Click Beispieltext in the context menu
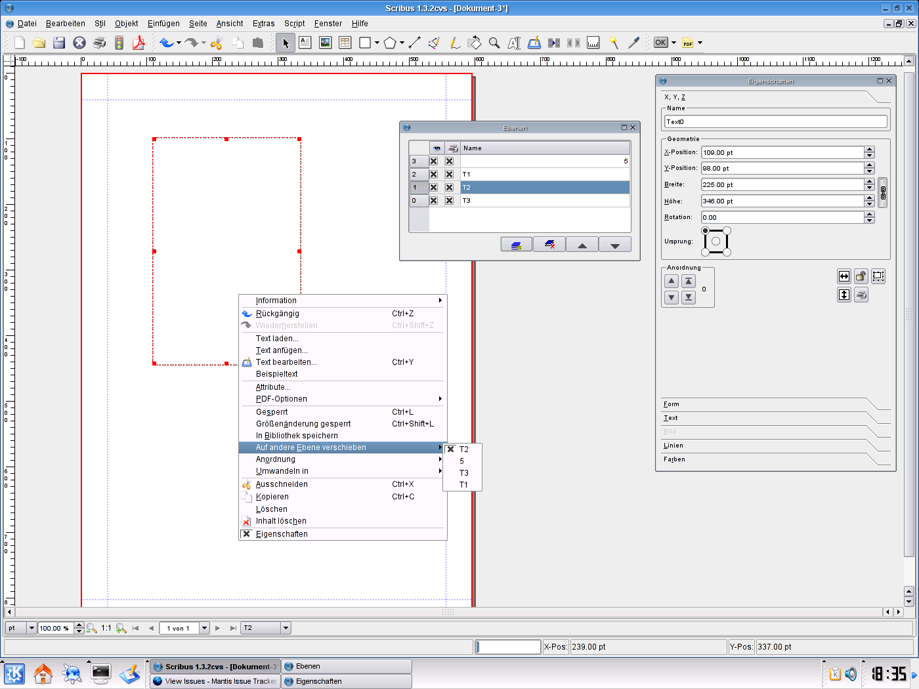 (276, 374)
